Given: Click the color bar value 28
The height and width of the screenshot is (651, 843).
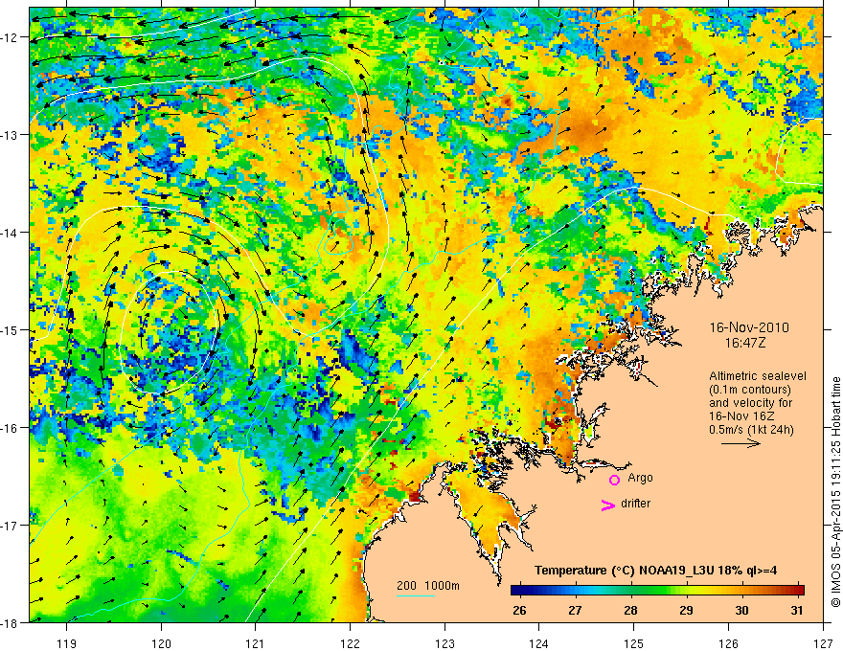Looking at the screenshot, I should pos(630,610).
